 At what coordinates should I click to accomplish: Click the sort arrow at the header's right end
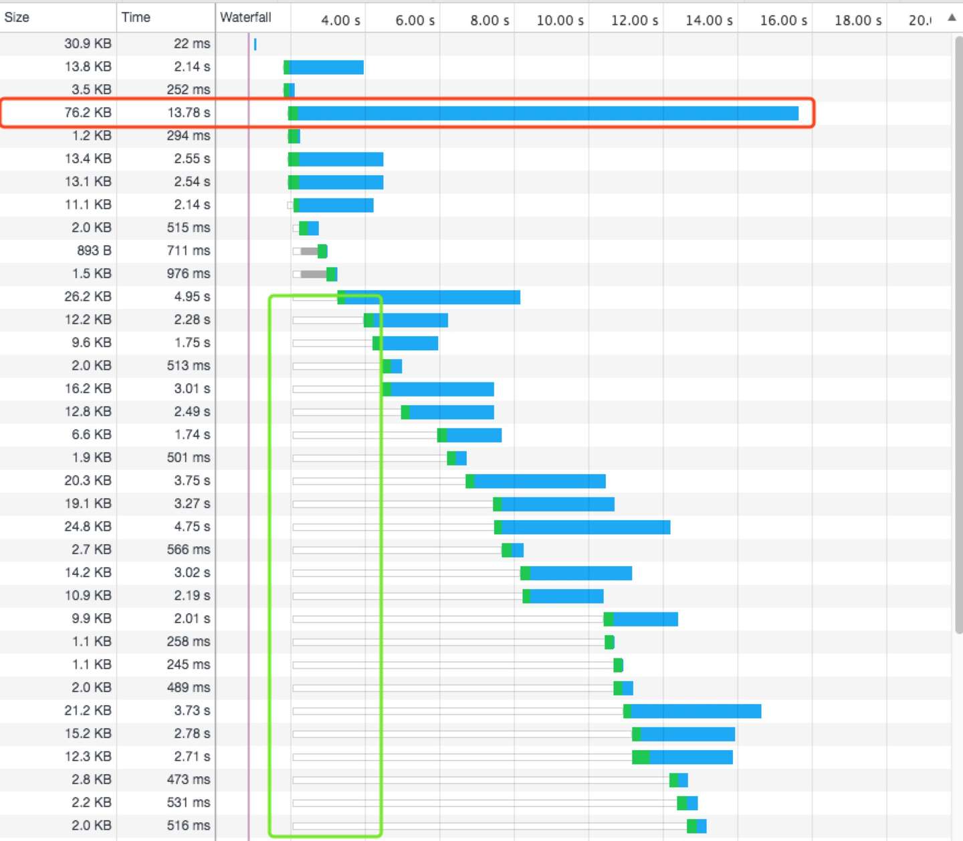click(x=952, y=18)
